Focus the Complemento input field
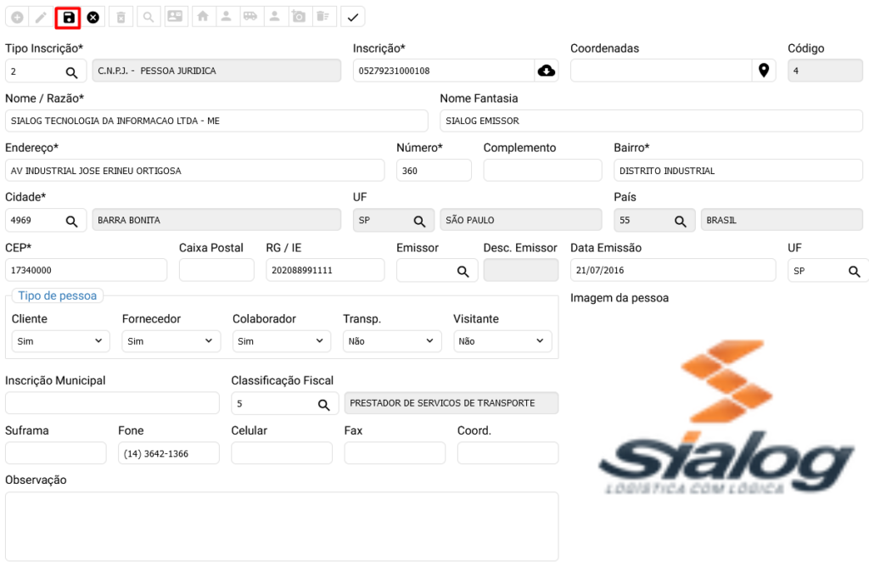The image size is (869, 573). (x=542, y=171)
